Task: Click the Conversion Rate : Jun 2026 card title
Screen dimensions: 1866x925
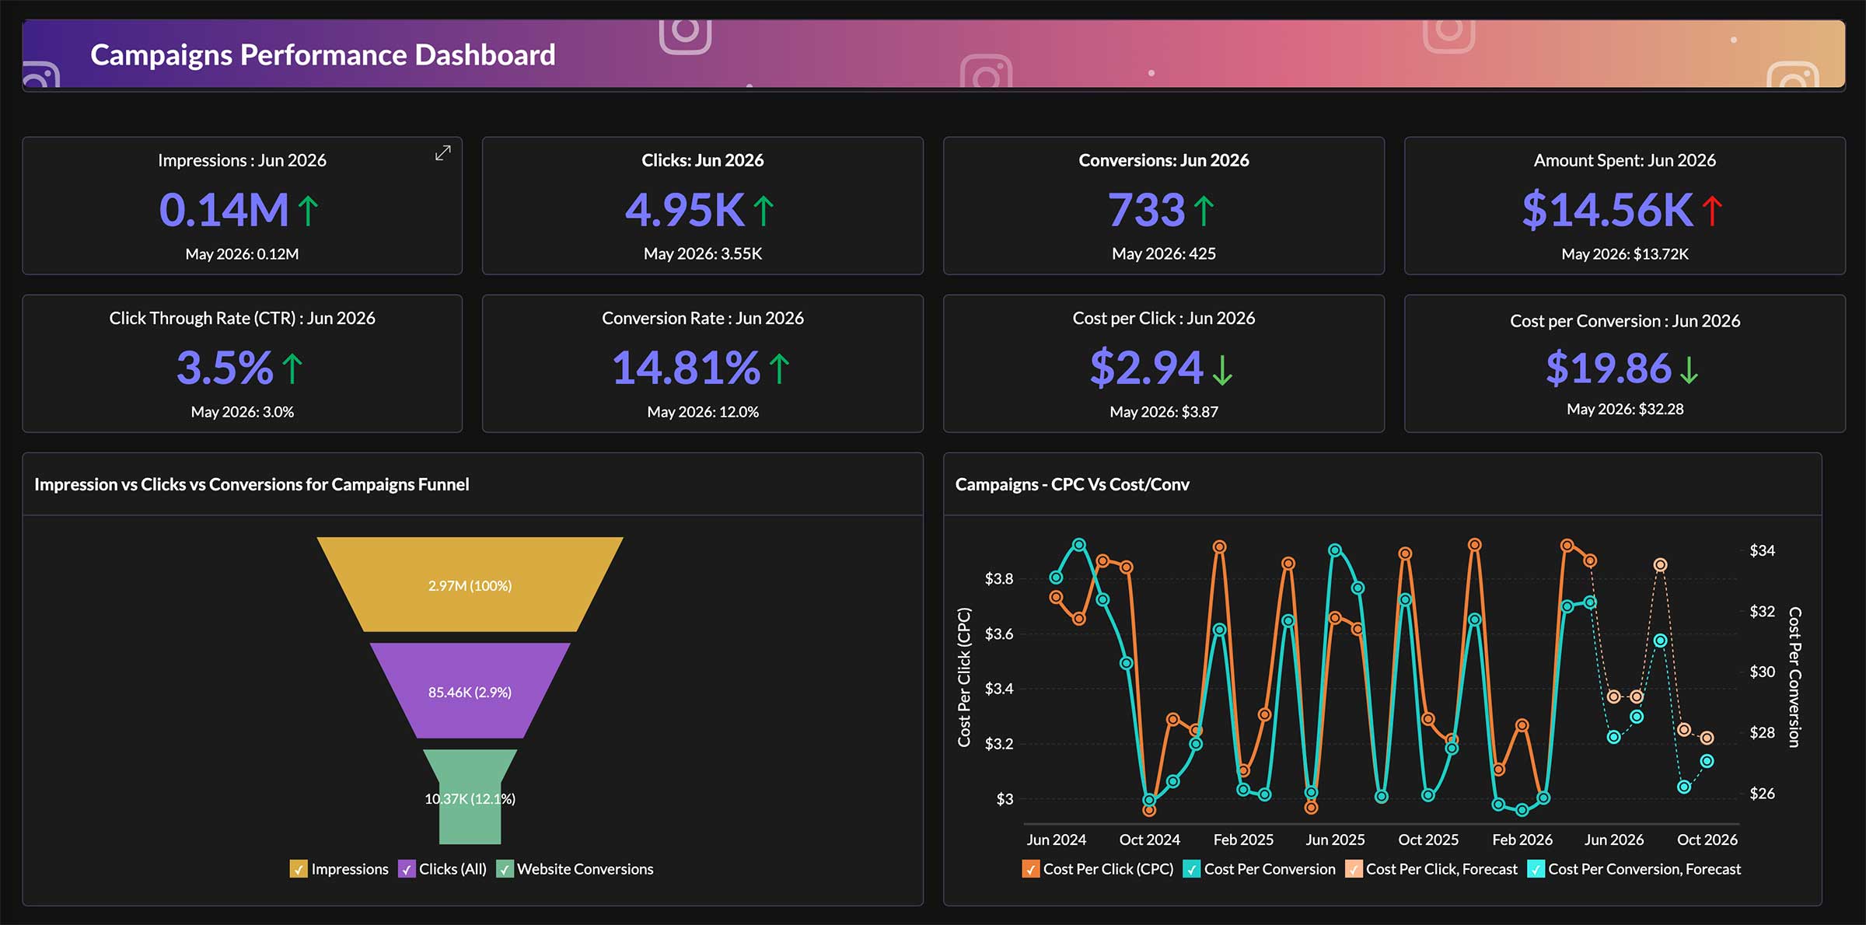Action: (x=703, y=318)
